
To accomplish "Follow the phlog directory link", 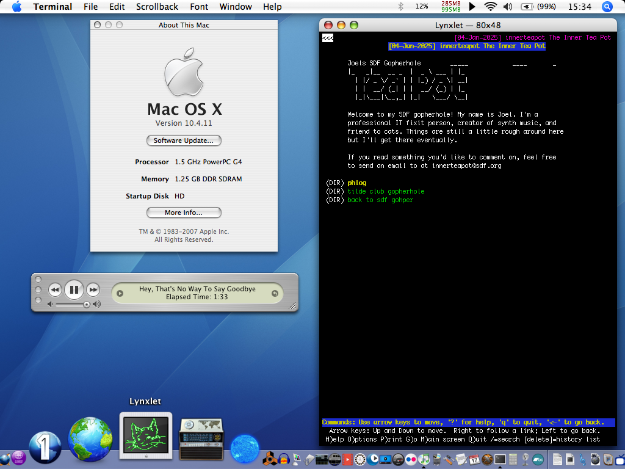I will click(356, 183).
